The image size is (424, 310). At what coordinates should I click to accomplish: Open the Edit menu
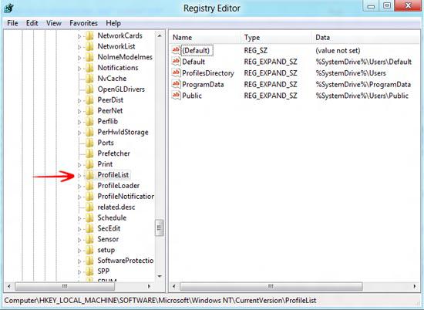pyautogui.click(x=32, y=23)
